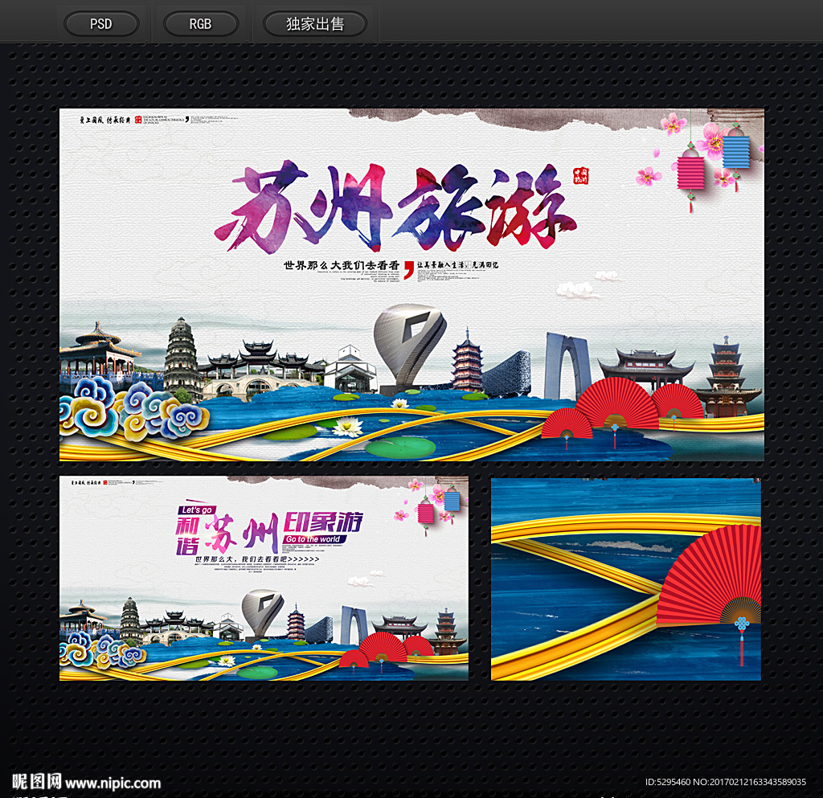The width and height of the screenshot is (823, 798).
Task: Open the blue wave and fan detail thumbnail
Action: tap(625, 579)
